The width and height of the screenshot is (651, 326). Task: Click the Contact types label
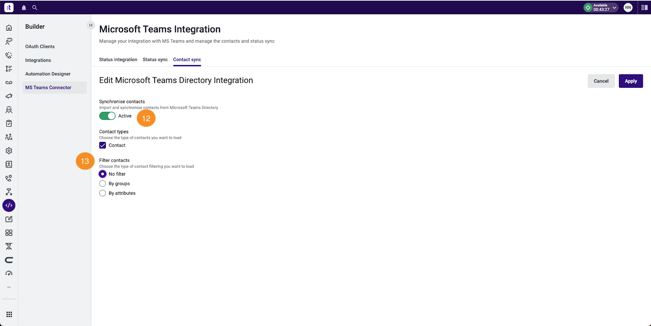pos(114,132)
